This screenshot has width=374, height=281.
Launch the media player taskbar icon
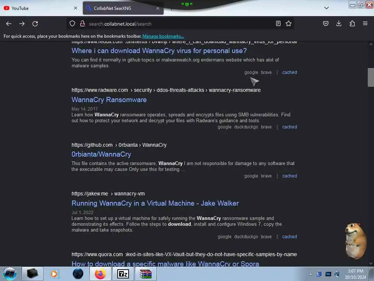coord(54,274)
